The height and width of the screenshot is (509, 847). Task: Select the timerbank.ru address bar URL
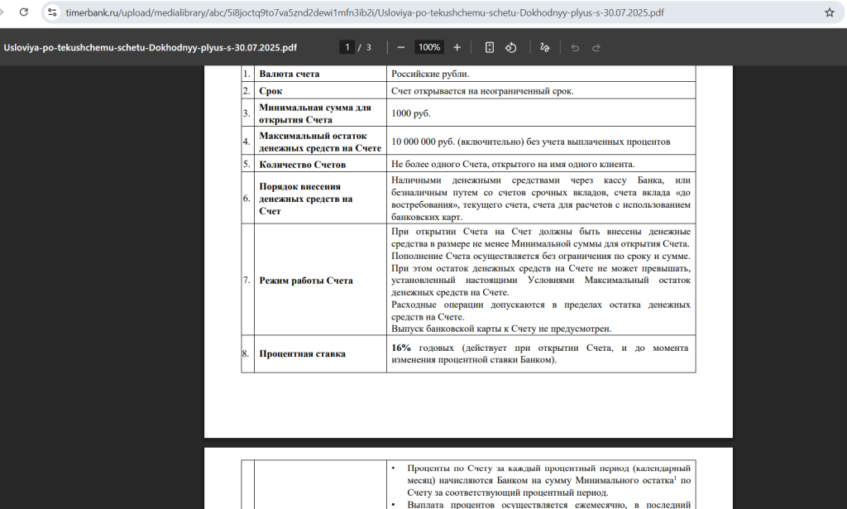pos(365,12)
